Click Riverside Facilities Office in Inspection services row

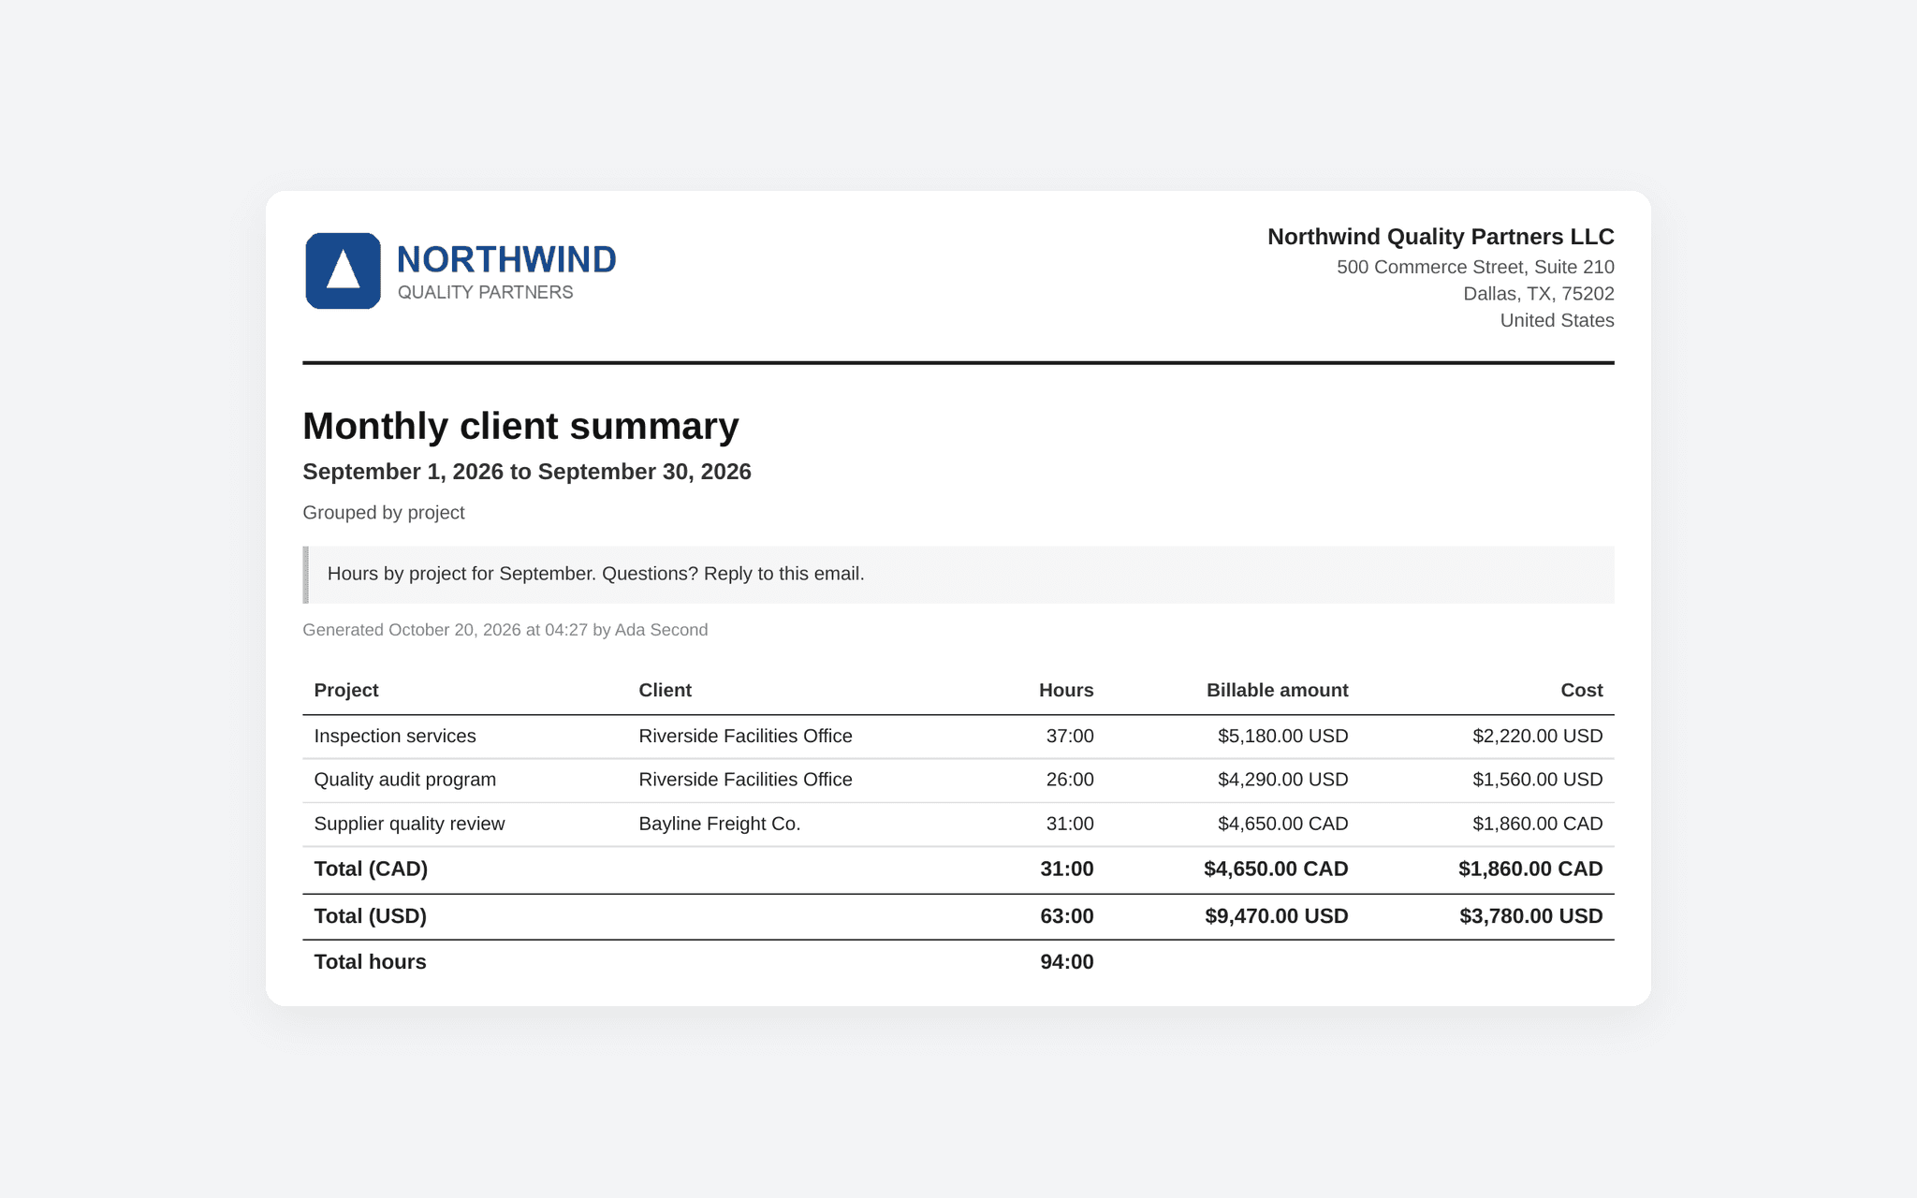[x=745, y=737]
